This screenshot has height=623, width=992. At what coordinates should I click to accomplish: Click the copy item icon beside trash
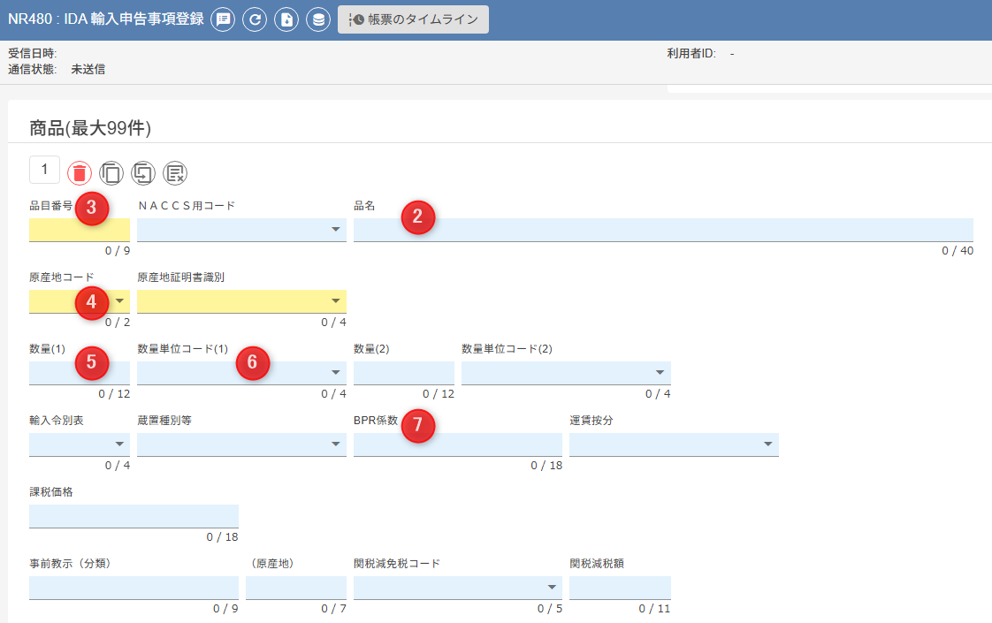pos(111,173)
